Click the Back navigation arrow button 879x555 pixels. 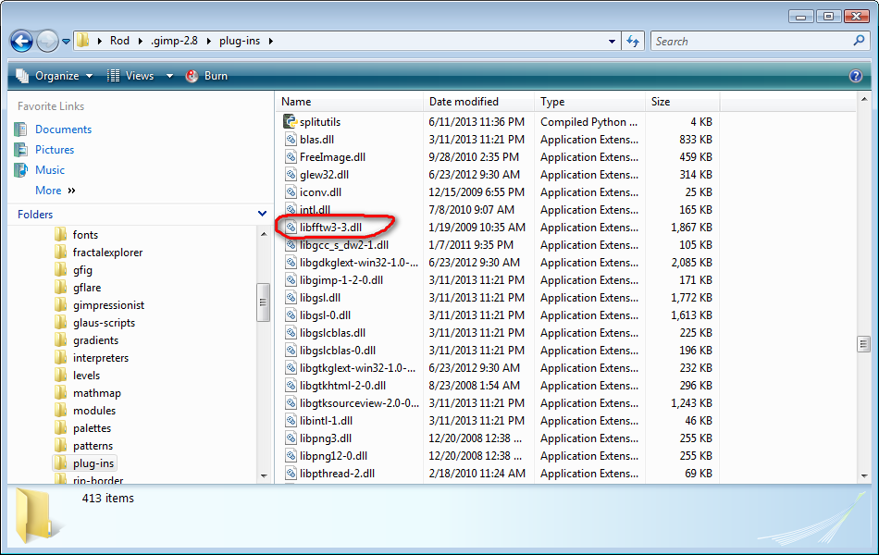(x=22, y=41)
